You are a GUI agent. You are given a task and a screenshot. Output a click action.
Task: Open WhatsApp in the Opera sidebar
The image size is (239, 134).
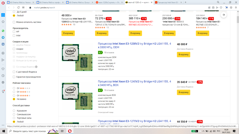point(3,31)
